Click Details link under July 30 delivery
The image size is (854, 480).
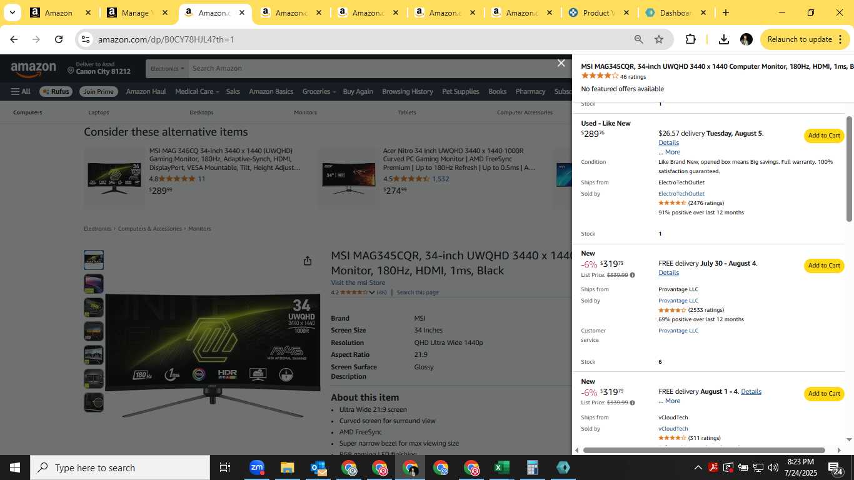click(668, 272)
